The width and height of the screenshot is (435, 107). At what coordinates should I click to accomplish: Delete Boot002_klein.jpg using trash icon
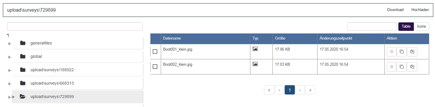tap(391, 67)
